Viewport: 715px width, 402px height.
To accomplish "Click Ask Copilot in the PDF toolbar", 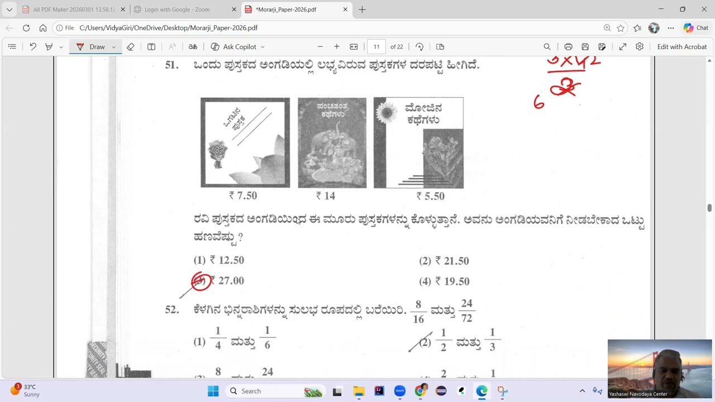I will (x=233, y=47).
